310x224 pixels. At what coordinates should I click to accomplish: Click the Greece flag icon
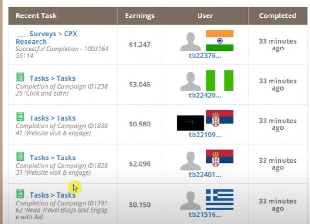click(219, 200)
